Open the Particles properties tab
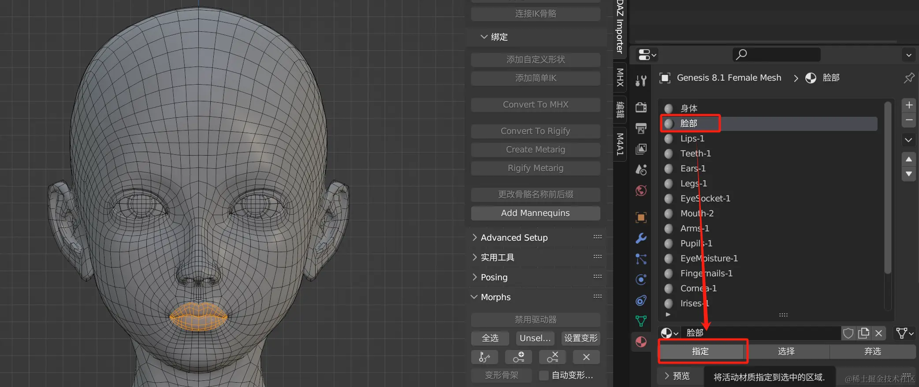This screenshot has height=387, width=919. (x=641, y=259)
